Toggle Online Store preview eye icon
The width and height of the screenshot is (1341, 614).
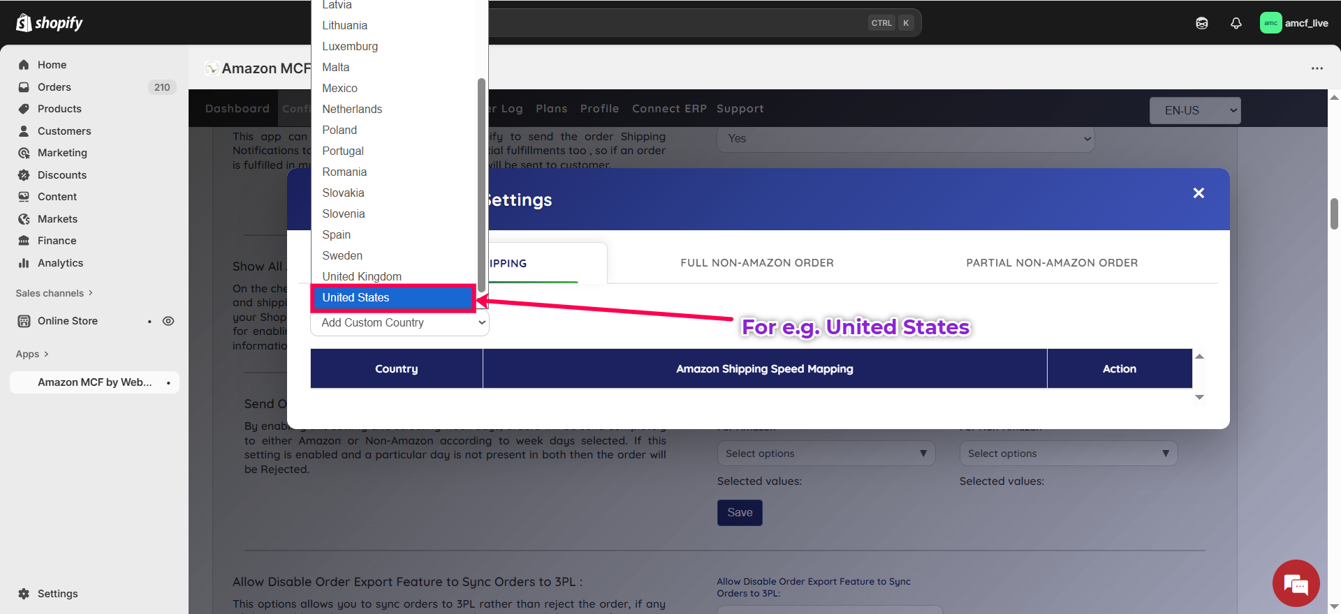[x=168, y=321]
